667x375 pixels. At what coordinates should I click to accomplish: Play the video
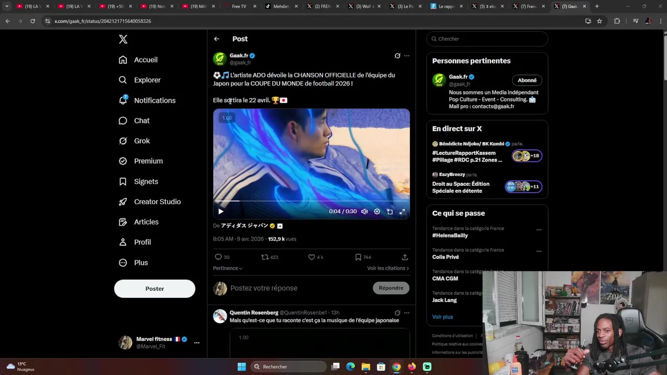point(220,211)
